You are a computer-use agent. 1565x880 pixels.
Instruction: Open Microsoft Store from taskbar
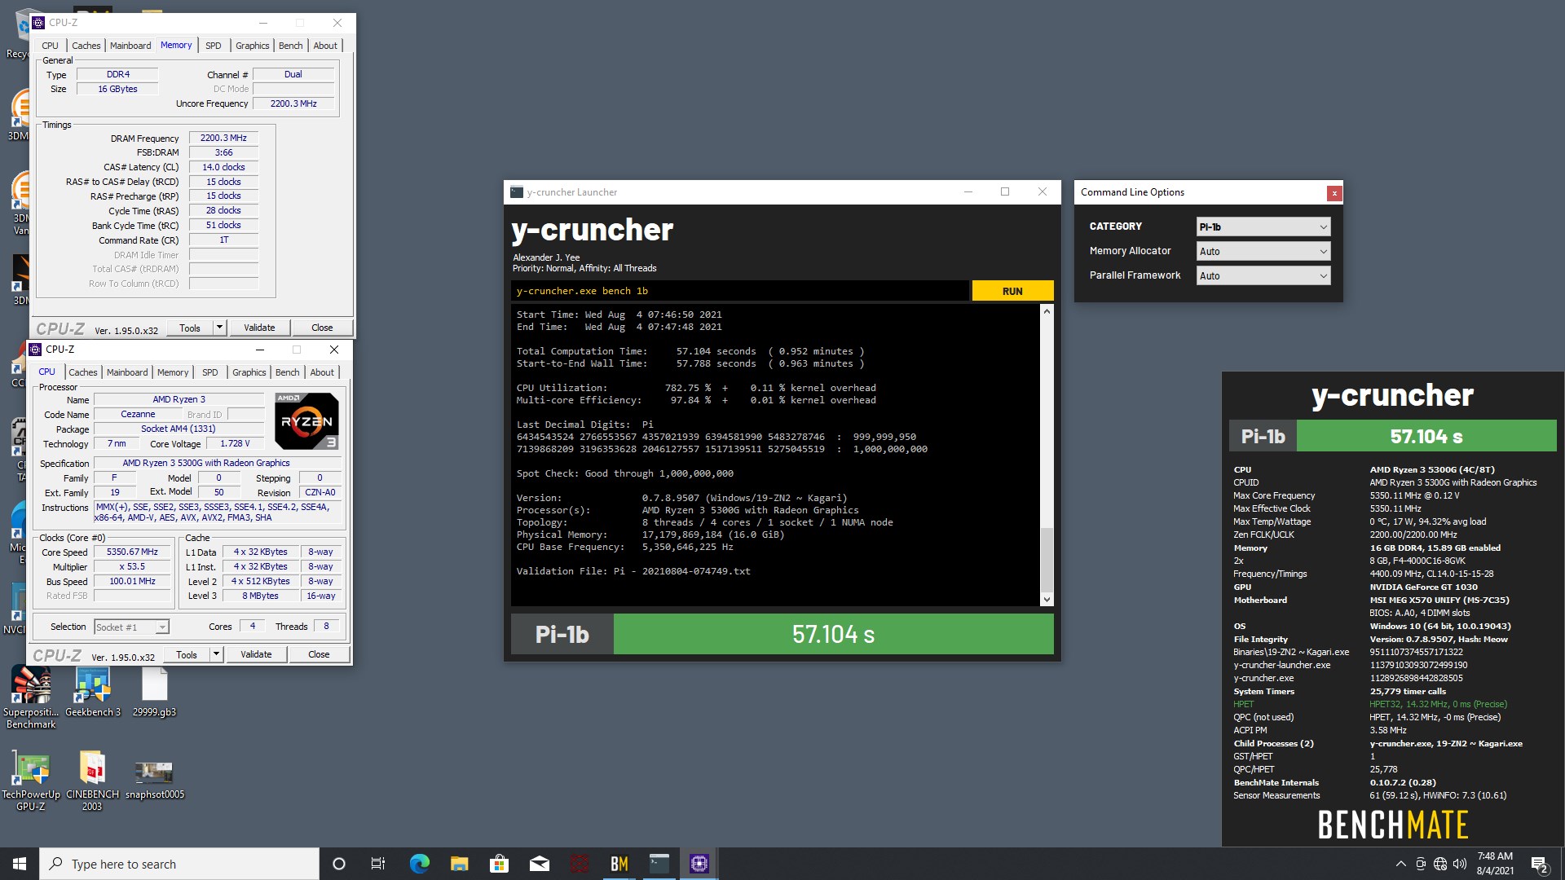(x=499, y=864)
